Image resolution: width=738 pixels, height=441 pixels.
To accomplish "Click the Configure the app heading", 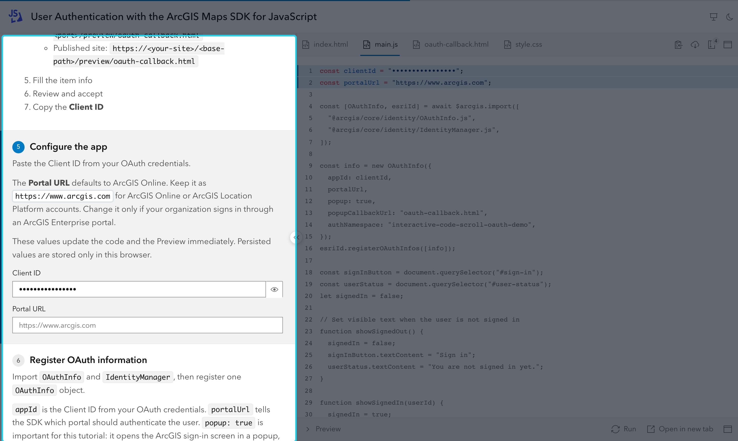I will [x=68, y=147].
